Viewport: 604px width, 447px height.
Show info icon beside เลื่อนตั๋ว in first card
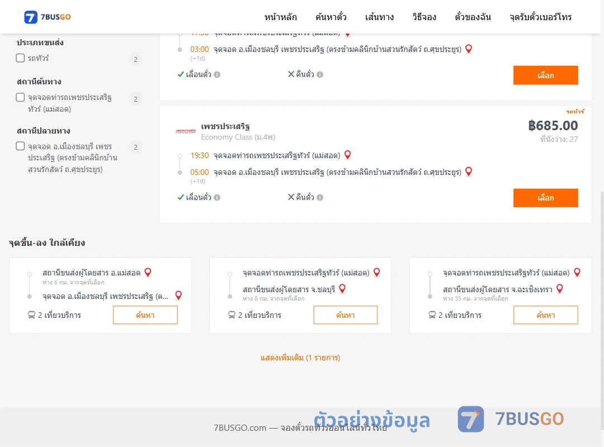tap(217, 75)
